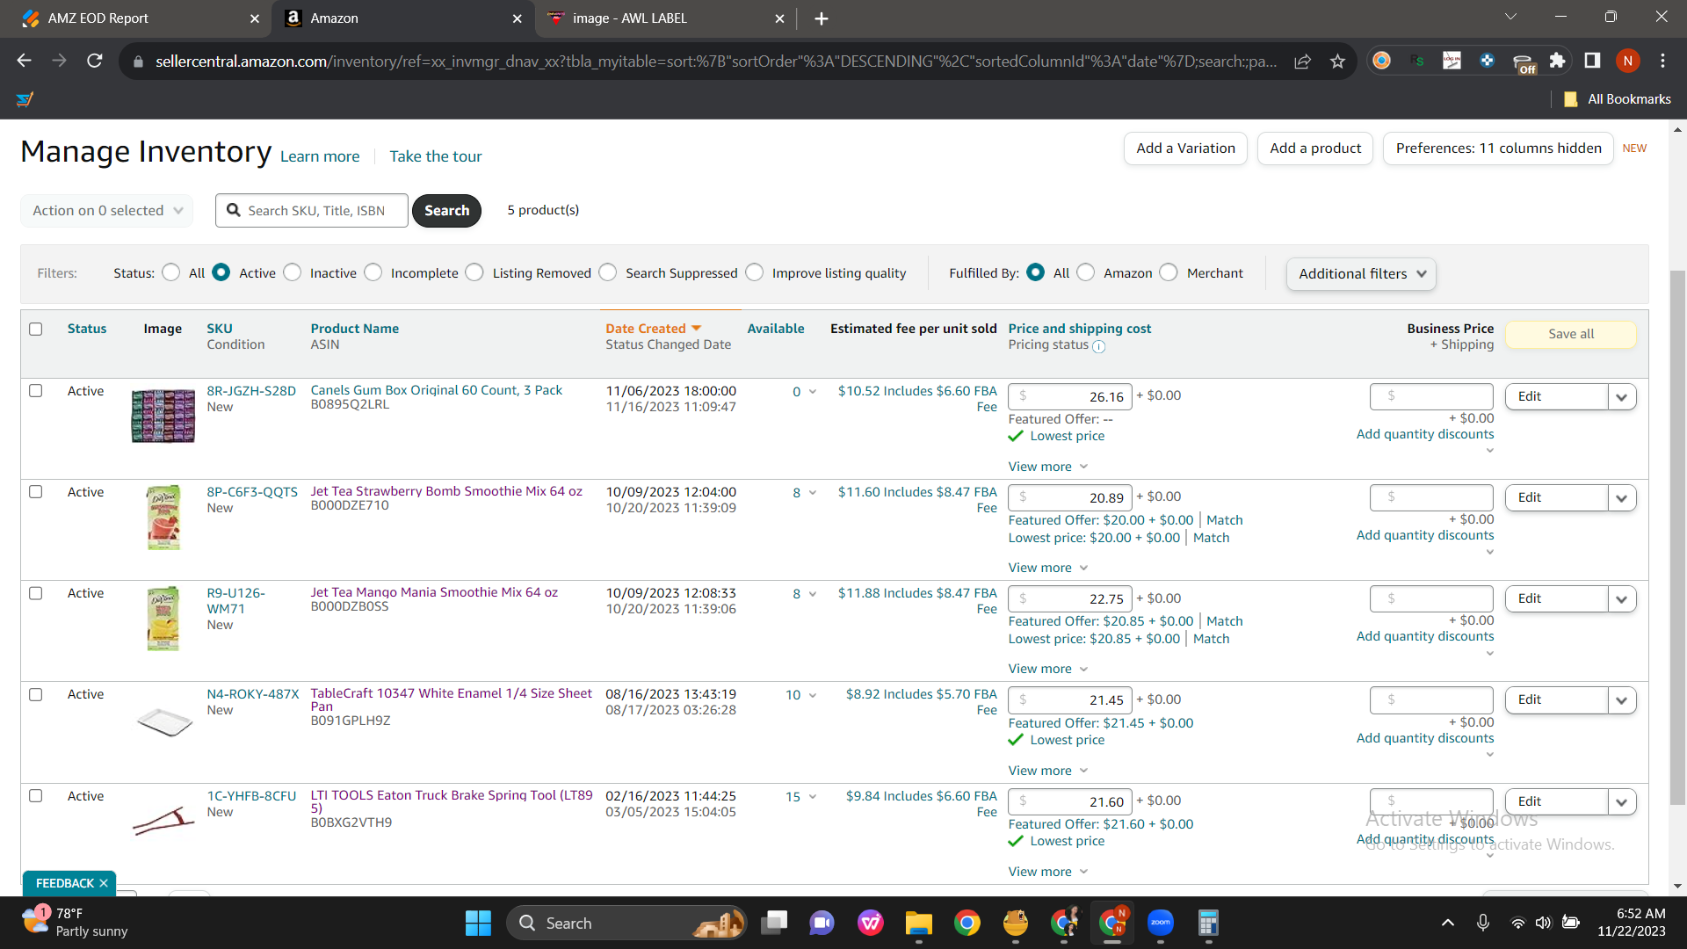Click microphone icon in system tray
1687x949 pixels.
1482,923
